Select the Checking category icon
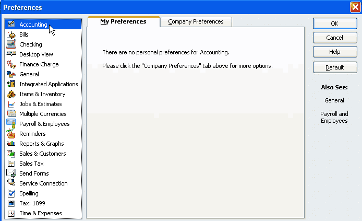This screenshot has height=221, width=362. click(11, 44)
